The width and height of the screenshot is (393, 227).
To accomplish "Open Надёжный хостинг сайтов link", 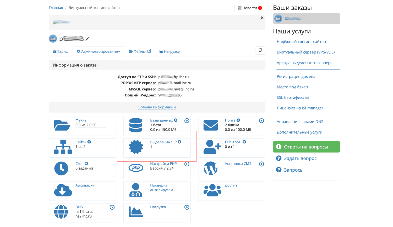I will [x=301, y=42].
